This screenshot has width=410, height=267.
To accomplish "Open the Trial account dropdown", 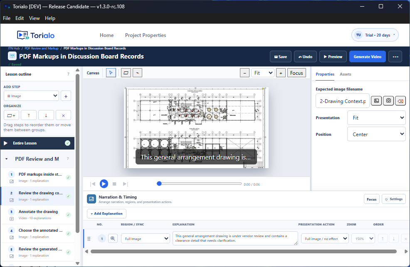I will pyautogui.click(x=375, y=35).
